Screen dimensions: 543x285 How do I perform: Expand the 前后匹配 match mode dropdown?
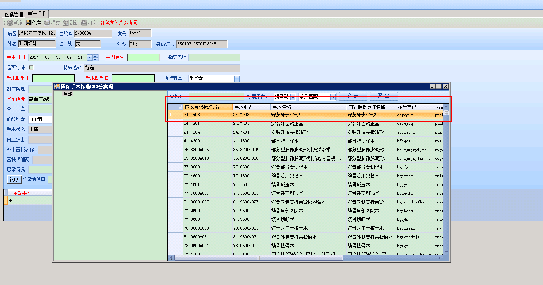[x=333, y=96]
